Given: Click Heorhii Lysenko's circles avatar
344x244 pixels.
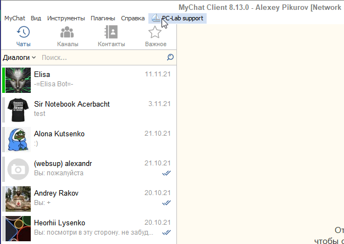Looking at the screenshot, I should click(18, 229).
